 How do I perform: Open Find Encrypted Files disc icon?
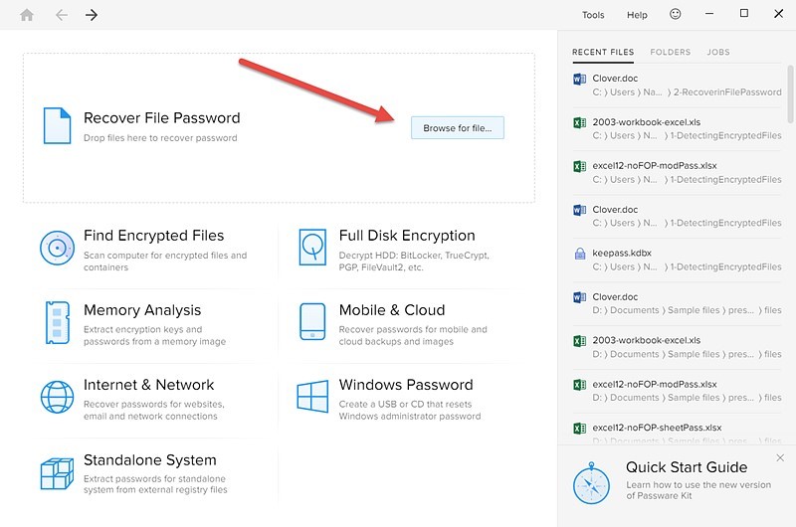point(58,248)
